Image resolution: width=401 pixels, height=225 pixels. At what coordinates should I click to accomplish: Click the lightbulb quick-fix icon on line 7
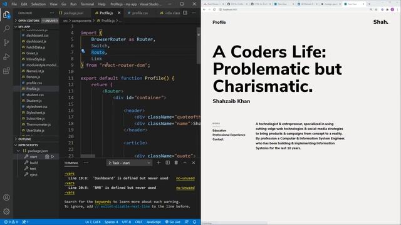tap(83, 51)
